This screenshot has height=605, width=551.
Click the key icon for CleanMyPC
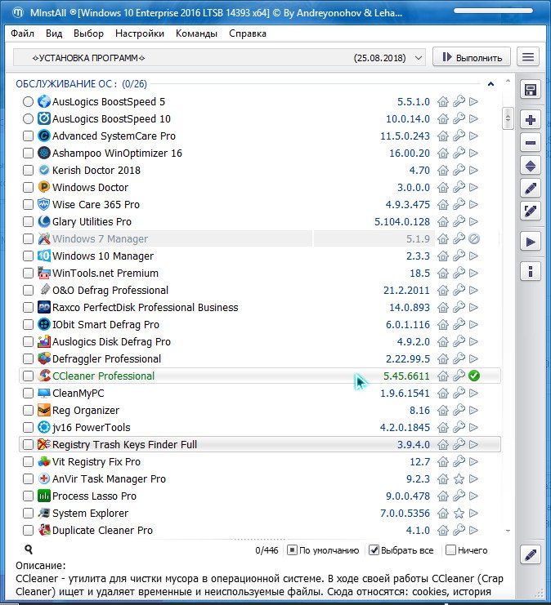click(459, 394)
